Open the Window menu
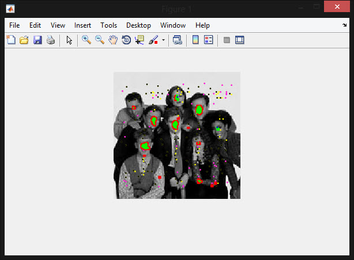 click(x=173, y=25)
